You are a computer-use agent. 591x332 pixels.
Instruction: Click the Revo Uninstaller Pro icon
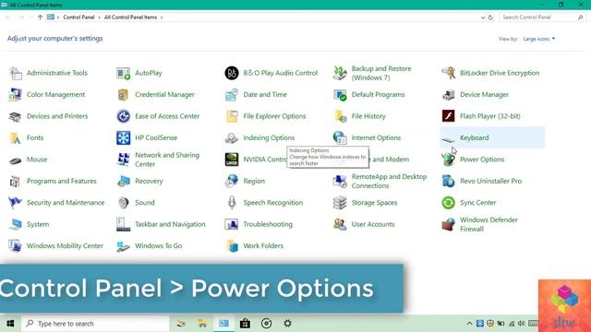(449, 181)
